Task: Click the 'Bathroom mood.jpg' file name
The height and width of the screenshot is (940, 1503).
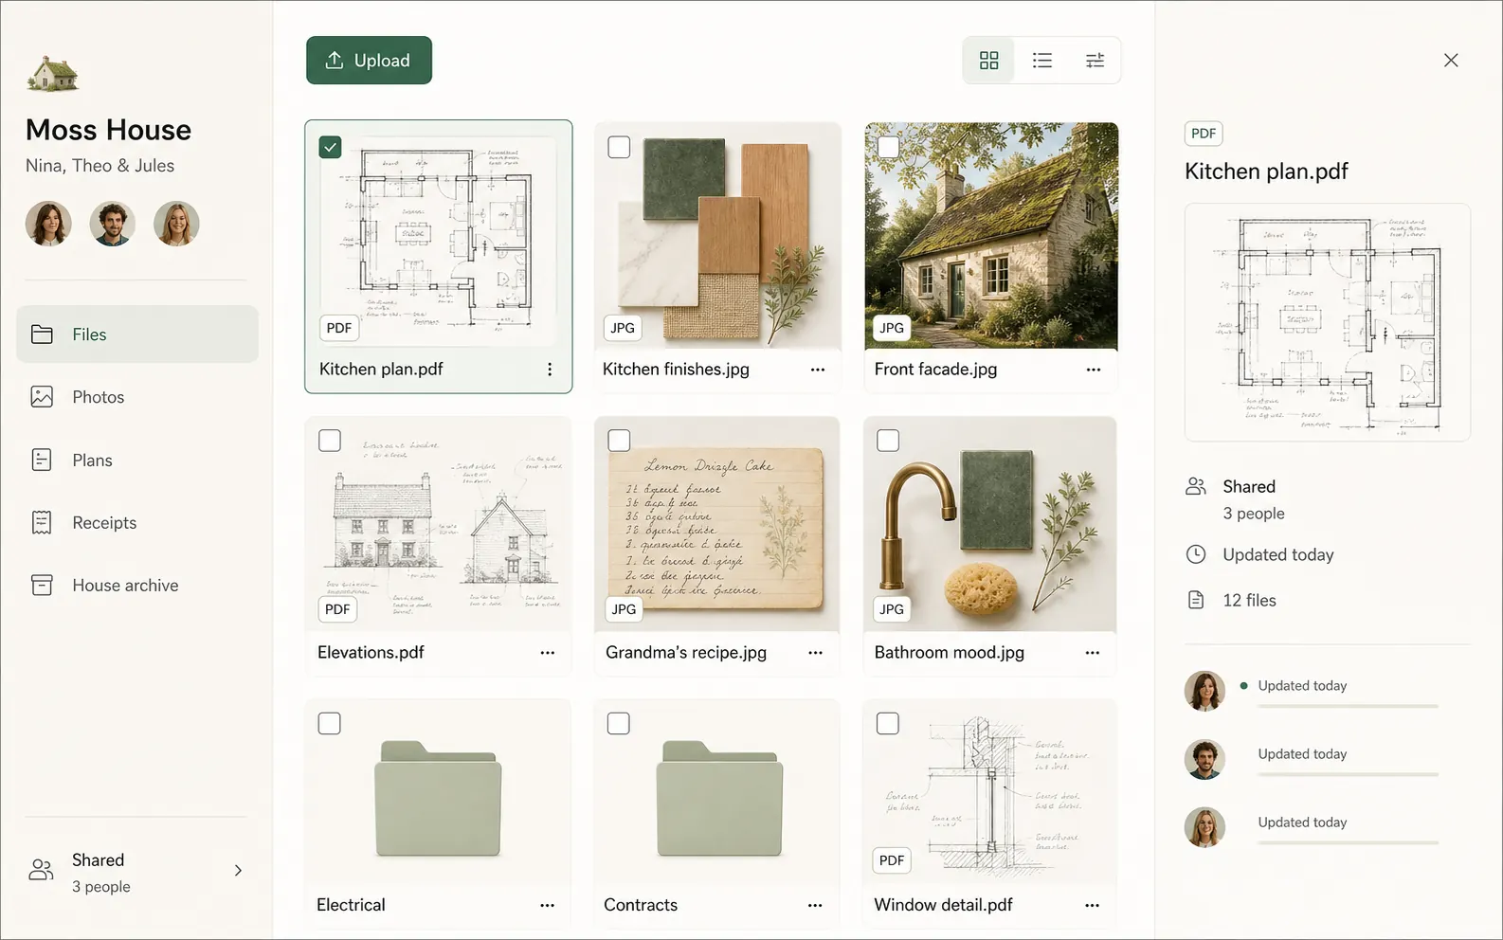Action: pos(949,653)
